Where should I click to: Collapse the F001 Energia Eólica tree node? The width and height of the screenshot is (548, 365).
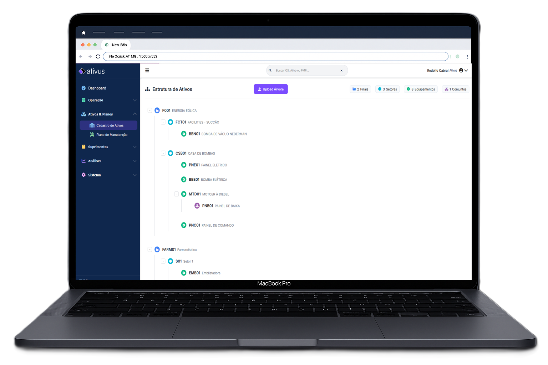click(x=150, y=110)
